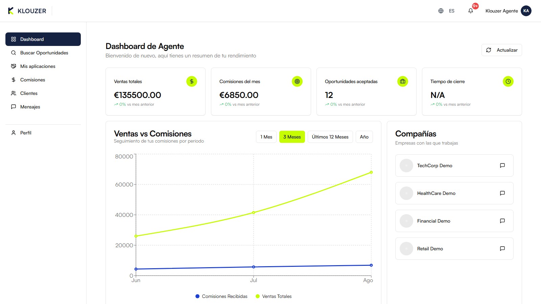Select the 1 Mes period filter
The width and height of the screenshot is (541, 304).
point(266,137)
